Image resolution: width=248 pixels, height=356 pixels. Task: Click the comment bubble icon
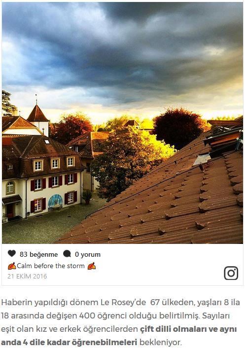[67, 254]
